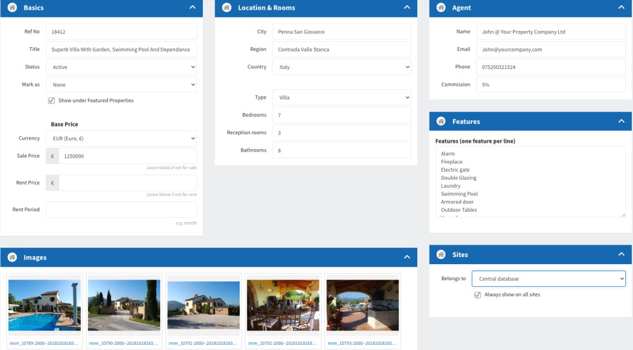
Task: Open the Status dropdown showing Active
Action: (121, 67)
